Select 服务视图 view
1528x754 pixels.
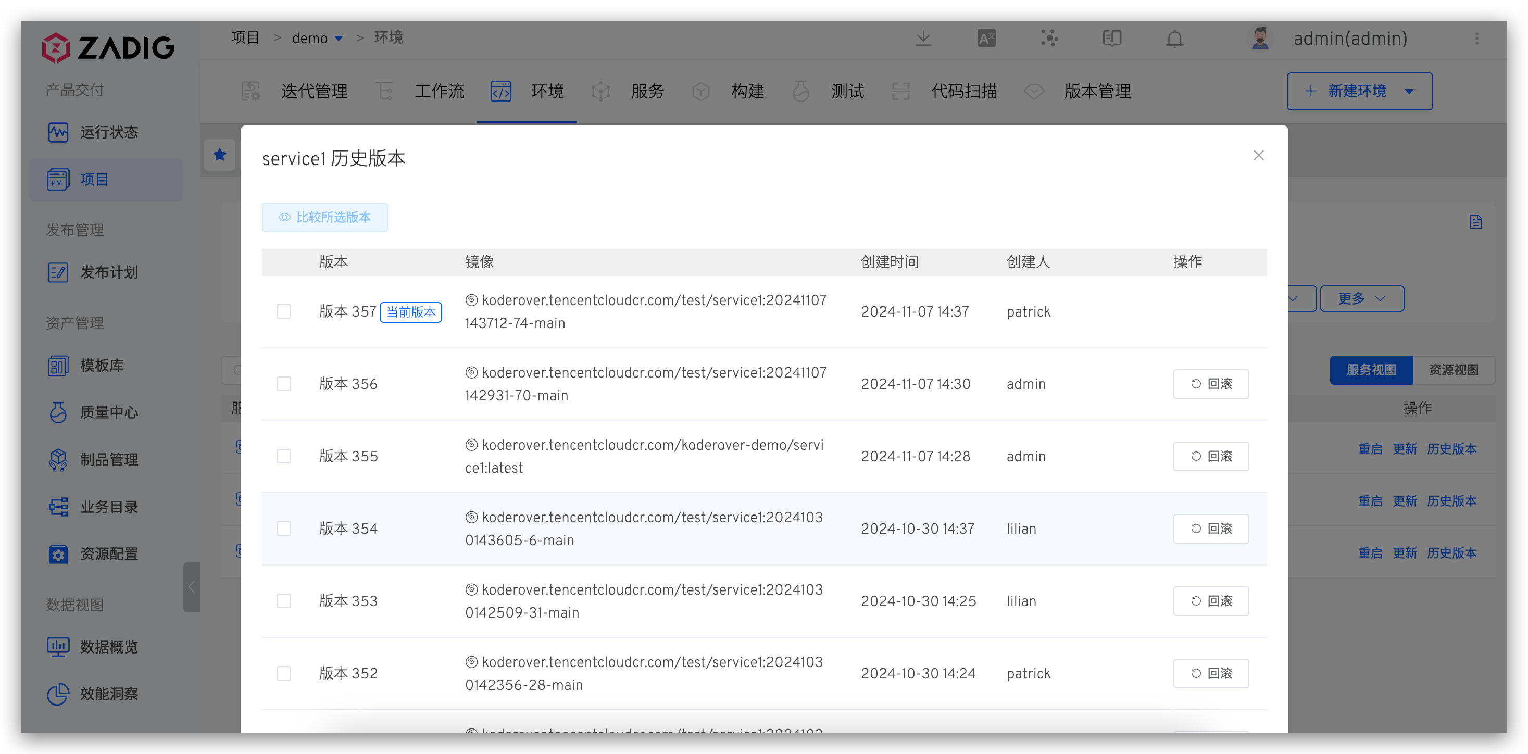click(x=1371, y=370)
